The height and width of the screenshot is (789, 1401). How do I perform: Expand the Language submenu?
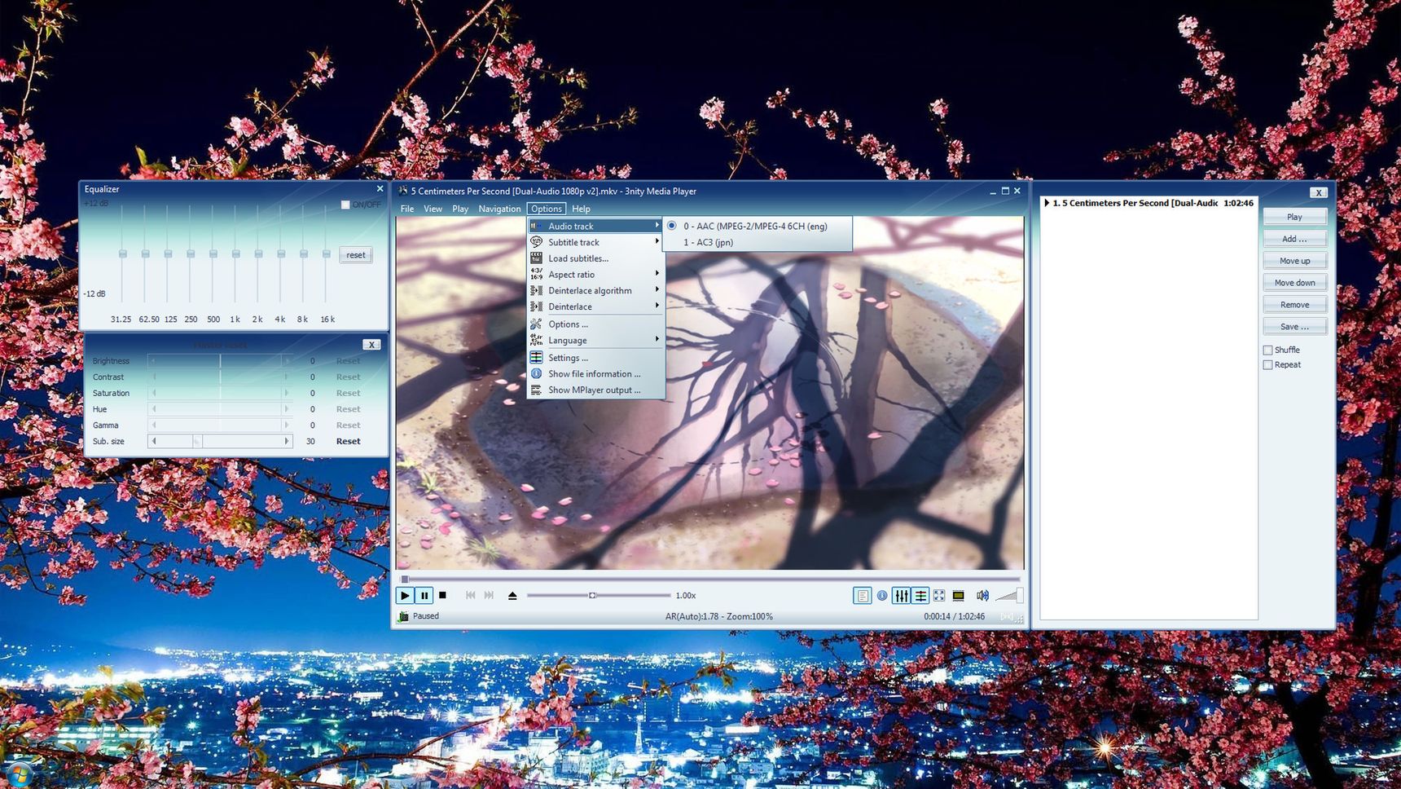[657, 340]
